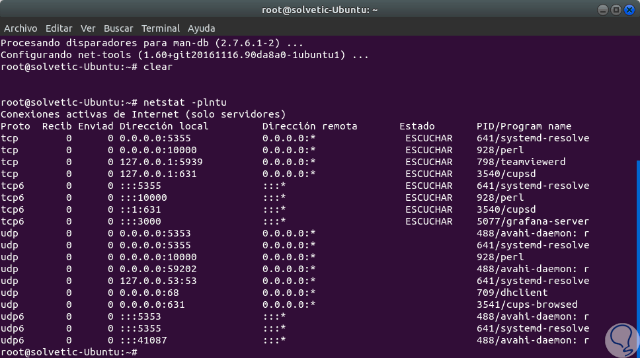Open the Editar menu
This screenshot has width=640, height=358.
point(59,28)
